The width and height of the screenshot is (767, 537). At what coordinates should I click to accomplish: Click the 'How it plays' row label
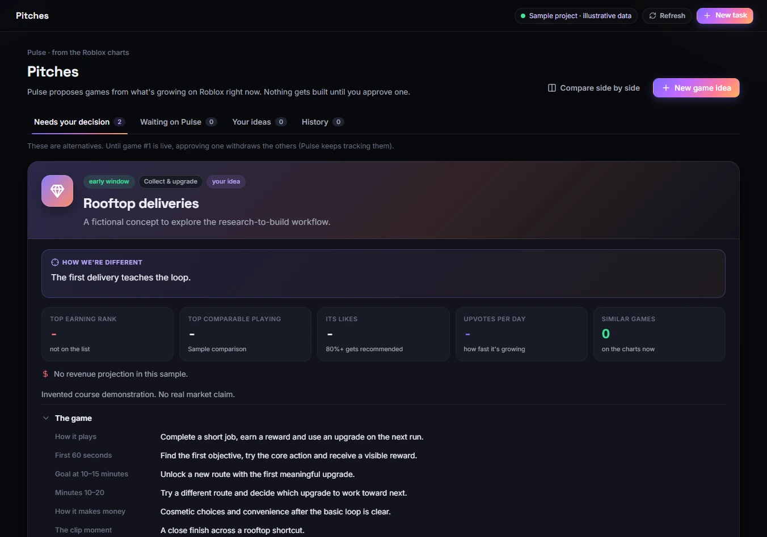(x=75, y=437)
